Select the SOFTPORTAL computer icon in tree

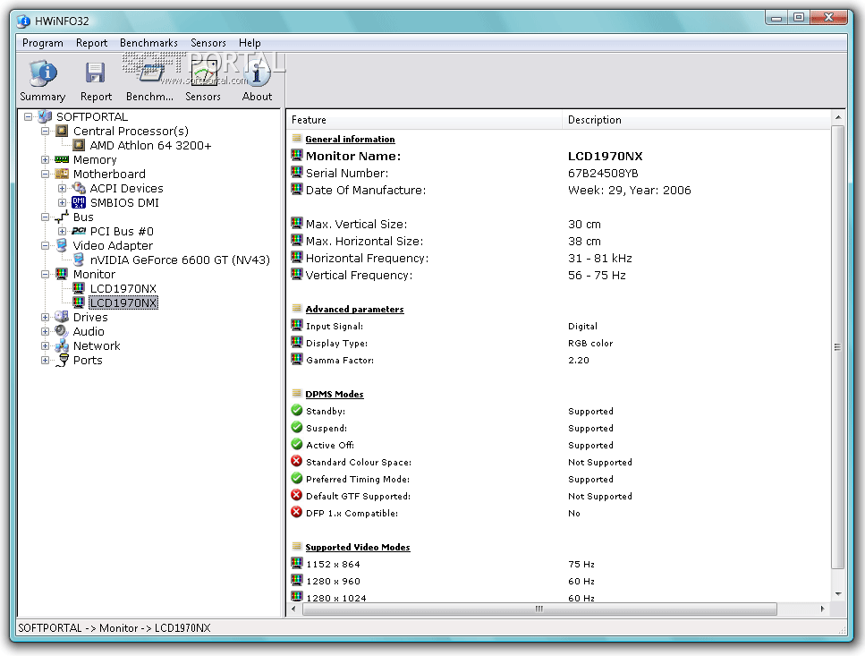click(45, 117)
